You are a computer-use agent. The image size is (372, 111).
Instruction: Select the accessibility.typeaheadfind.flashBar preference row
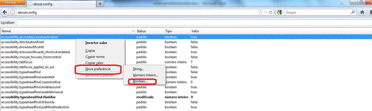coord(186,97)
